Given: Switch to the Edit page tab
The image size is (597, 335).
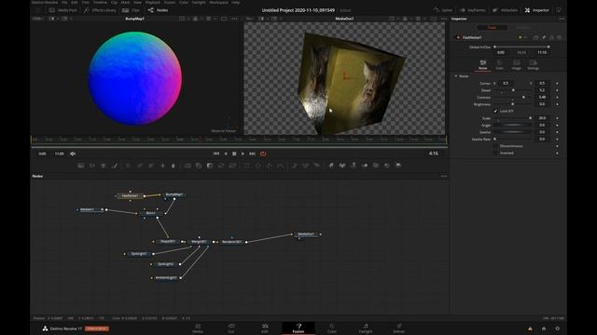Looking at the screenshot, I should click(265, 328).
